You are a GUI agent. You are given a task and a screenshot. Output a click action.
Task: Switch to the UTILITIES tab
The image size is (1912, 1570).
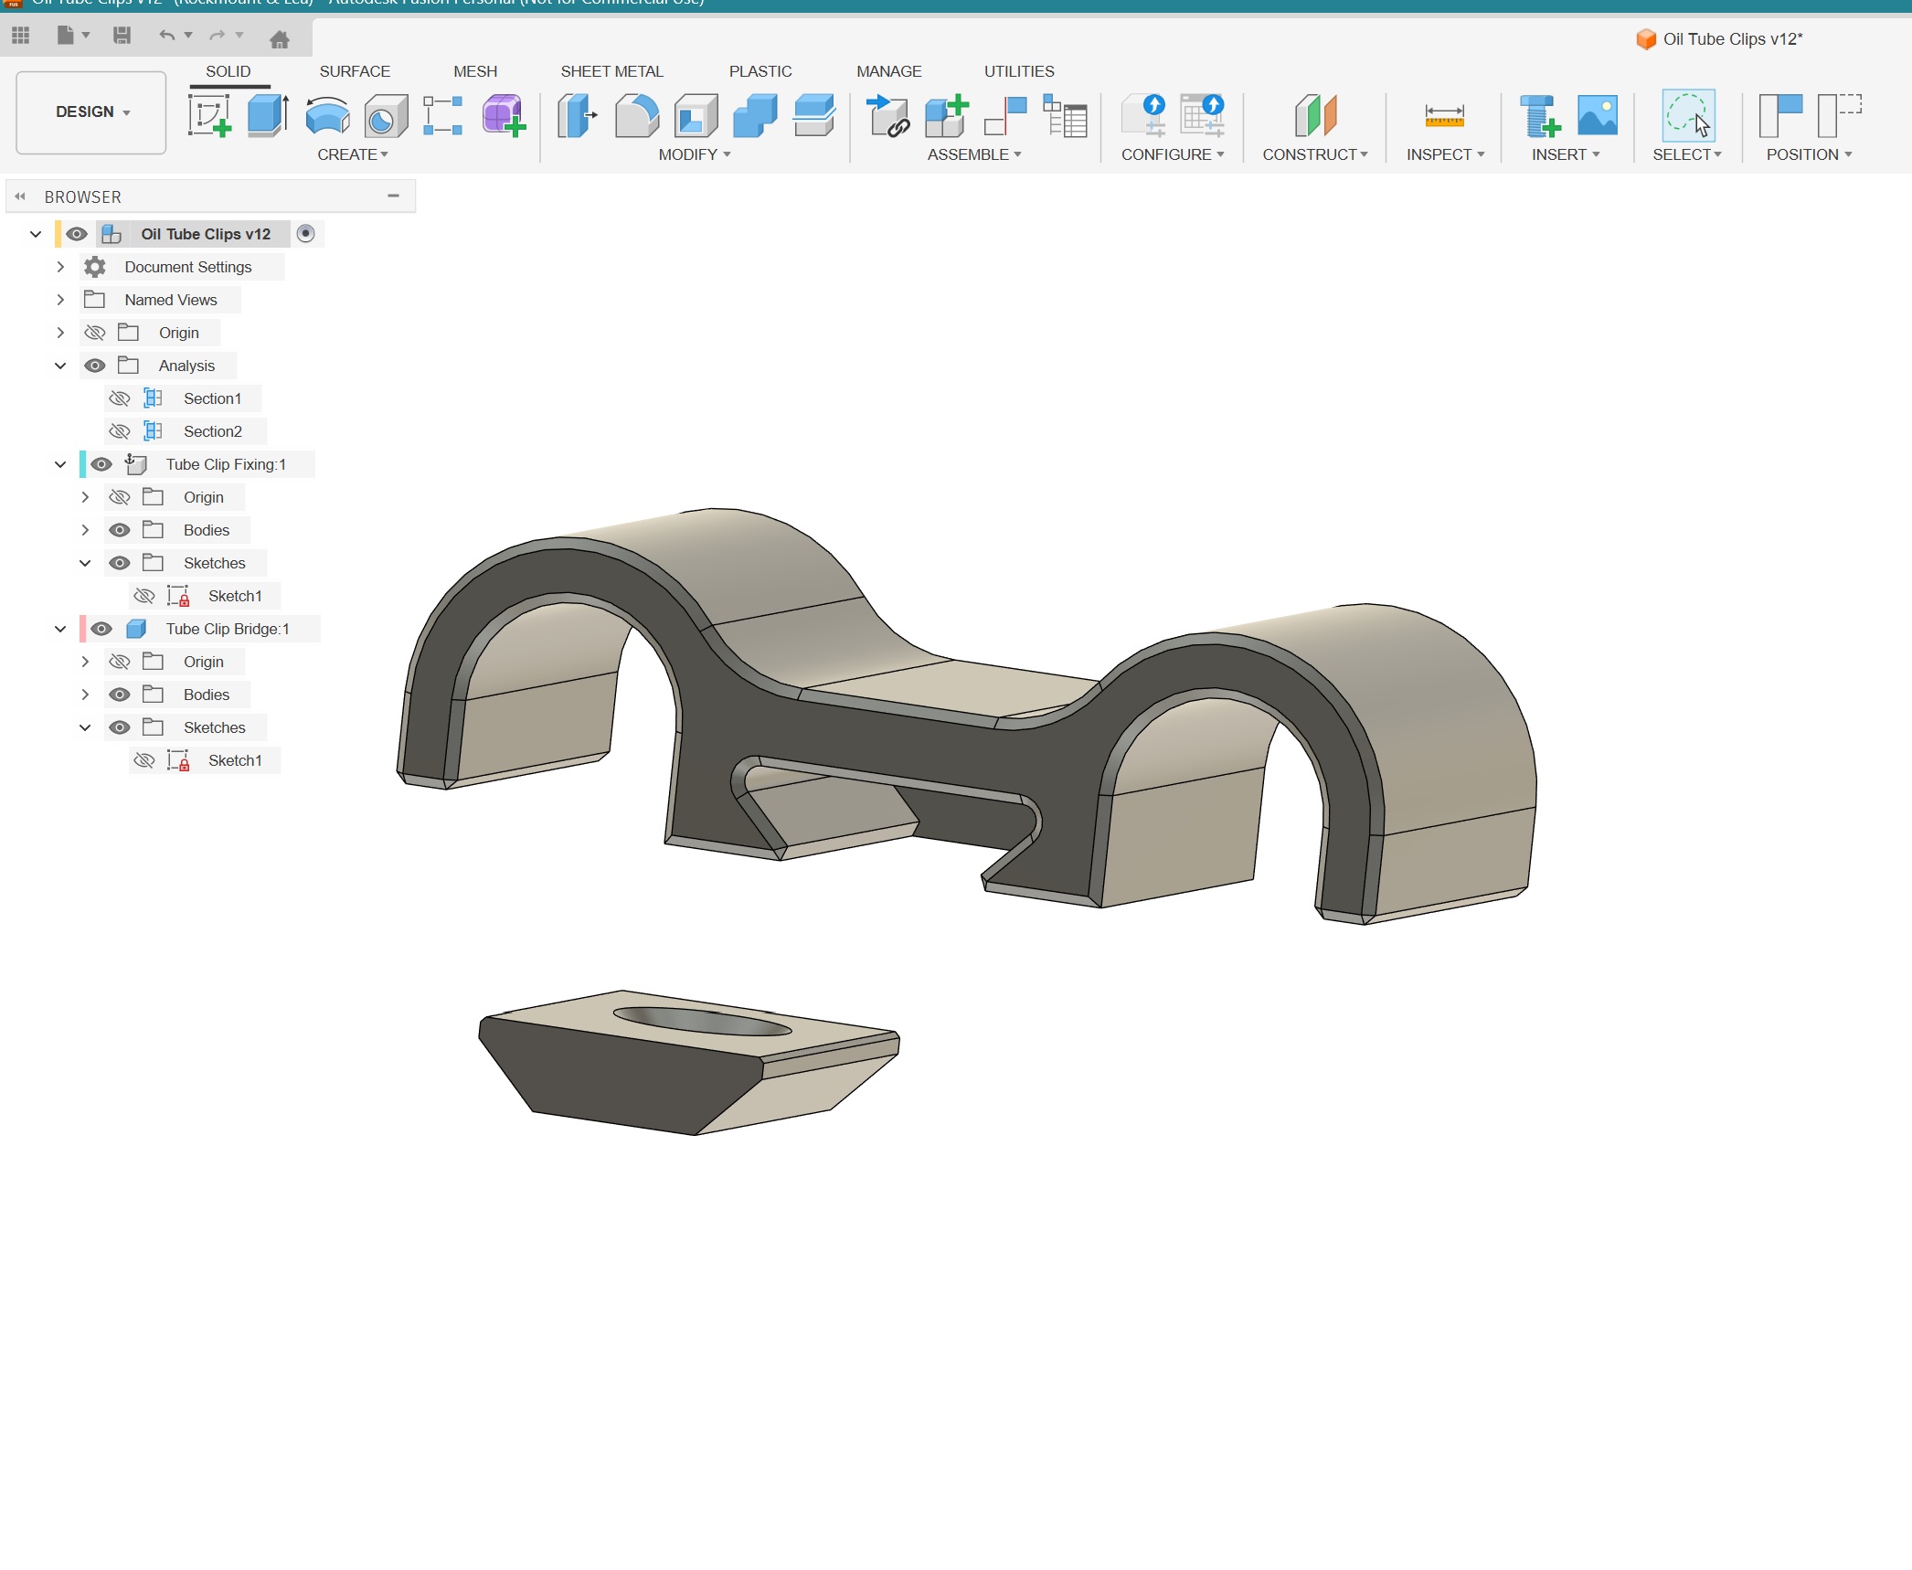point(1019,71)
